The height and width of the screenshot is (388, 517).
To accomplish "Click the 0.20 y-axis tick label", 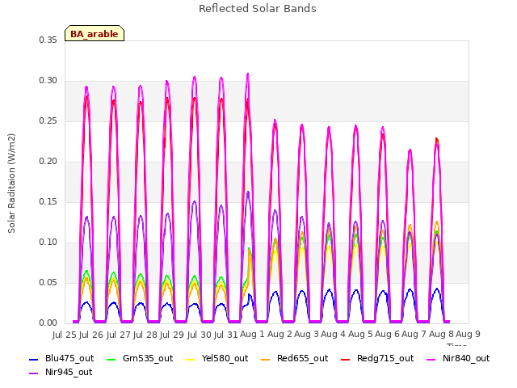I will pyautogui.click(x=48, y=162).
